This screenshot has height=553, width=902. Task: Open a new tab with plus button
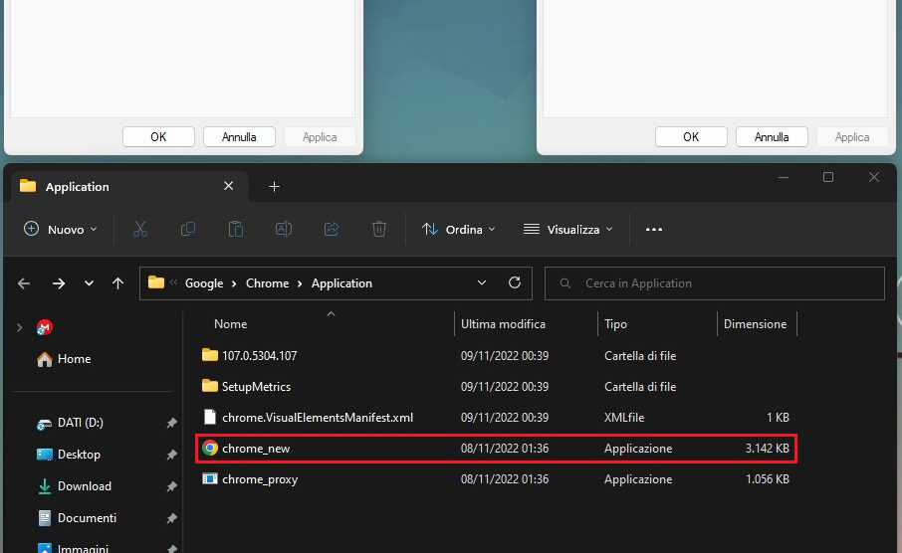(x=275, y=186)
